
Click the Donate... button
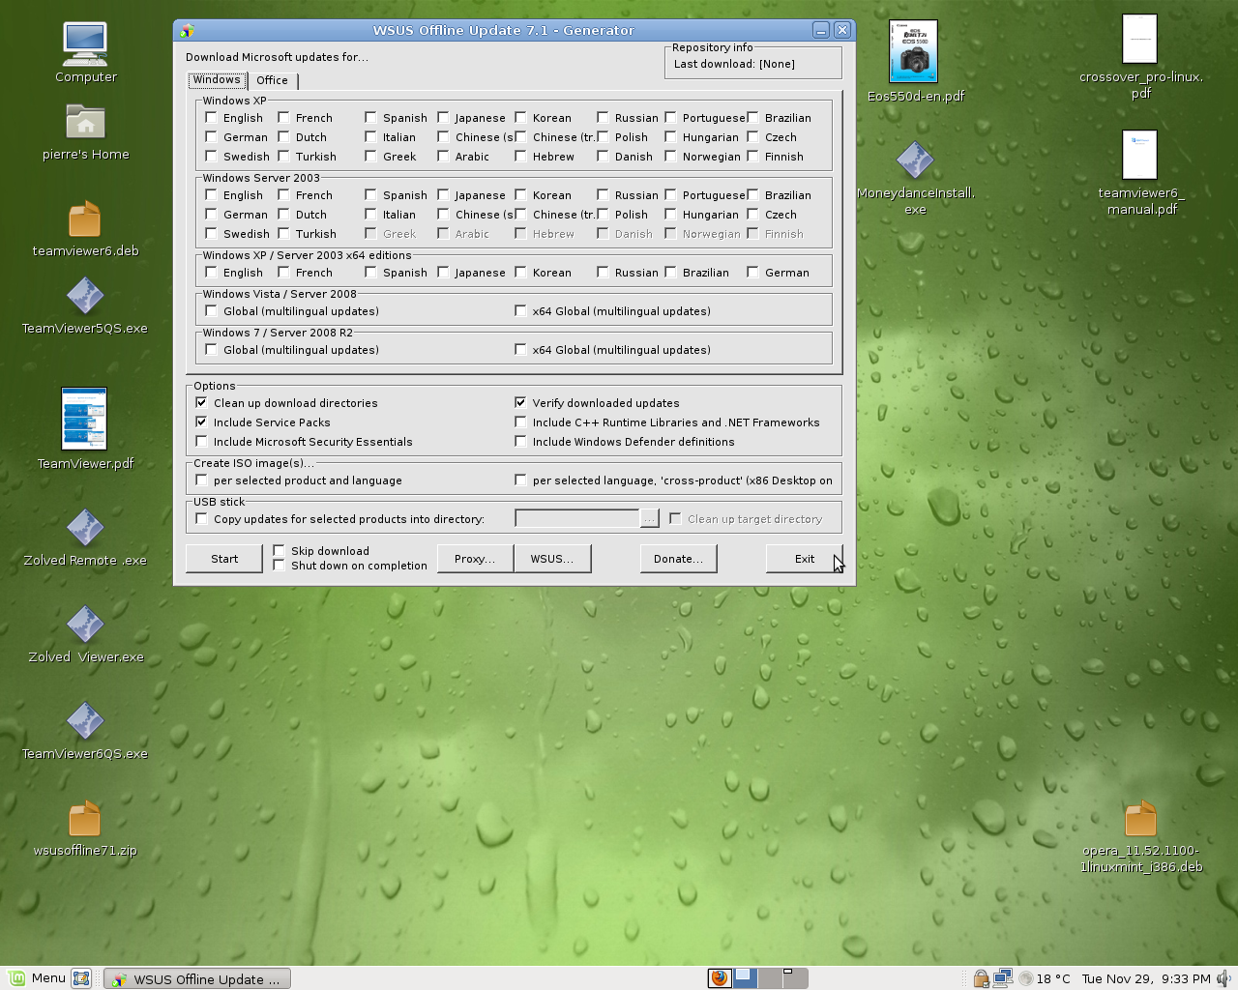click(678, 559)
